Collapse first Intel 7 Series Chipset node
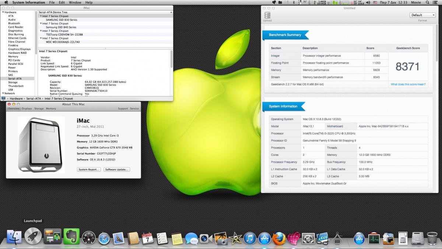The width and height of the screenshot is (442, 249). point(41,16)
